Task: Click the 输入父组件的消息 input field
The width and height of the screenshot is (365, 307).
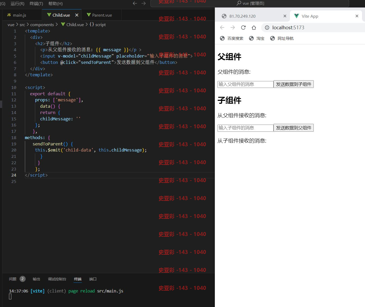Action: click(x=245, y=84)
